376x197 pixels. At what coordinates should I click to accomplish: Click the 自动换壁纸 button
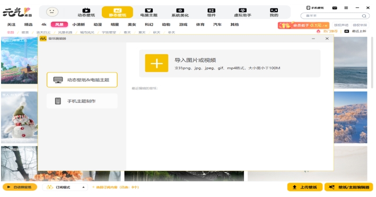(20, 187)
